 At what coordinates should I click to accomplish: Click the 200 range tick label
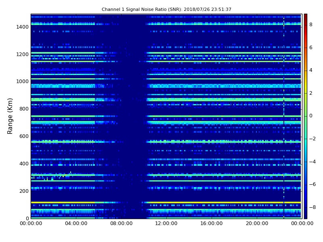[24, 191]
